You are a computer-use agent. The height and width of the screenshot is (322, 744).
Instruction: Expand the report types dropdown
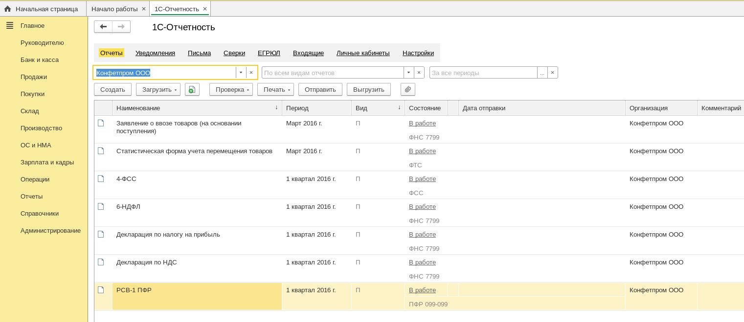point(408,73)
